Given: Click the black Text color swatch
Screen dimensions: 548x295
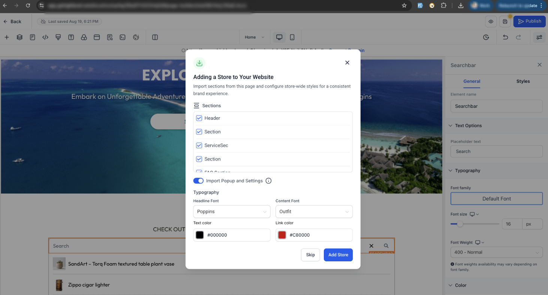Looking at the screenshot, I should point(200,235).
